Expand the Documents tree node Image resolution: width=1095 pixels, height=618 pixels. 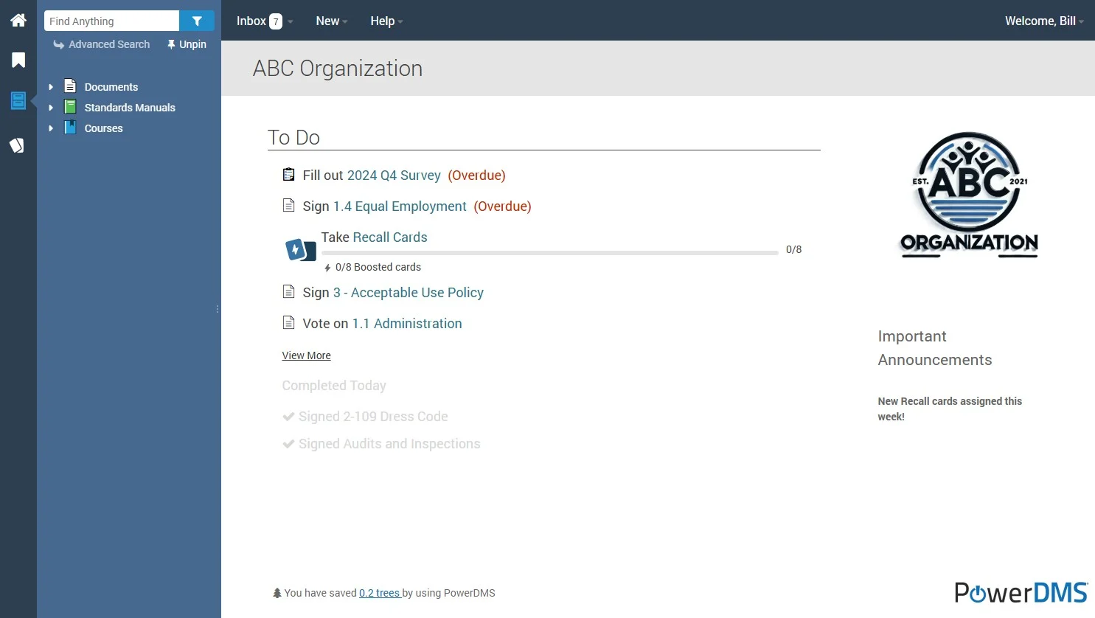click(x=51, y=86)
